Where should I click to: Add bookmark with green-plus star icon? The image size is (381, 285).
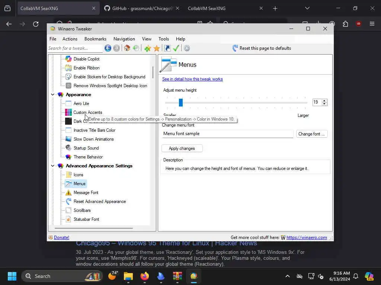[x=147, y=48]
